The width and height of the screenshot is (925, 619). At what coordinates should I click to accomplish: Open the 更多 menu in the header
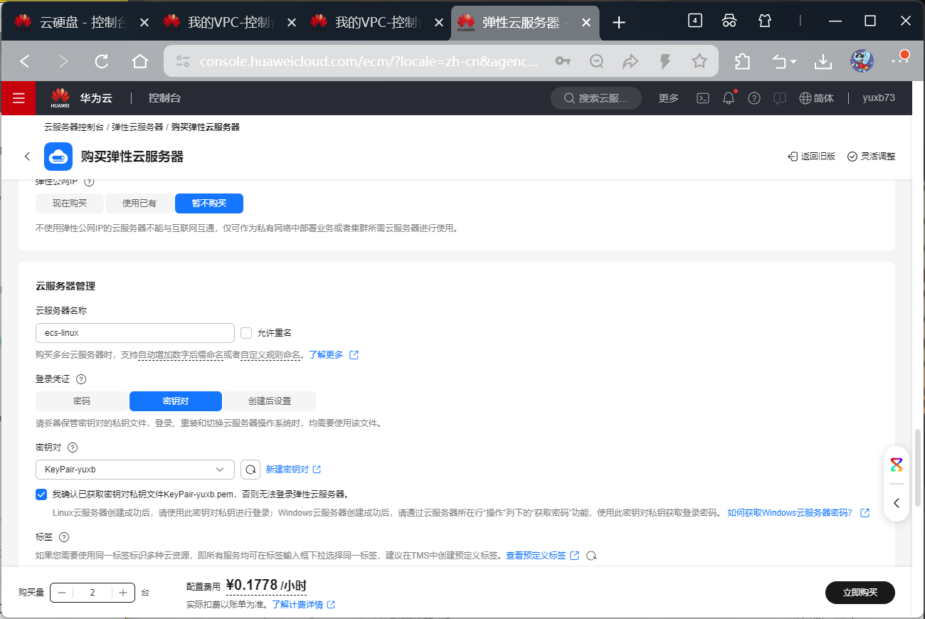669,98
